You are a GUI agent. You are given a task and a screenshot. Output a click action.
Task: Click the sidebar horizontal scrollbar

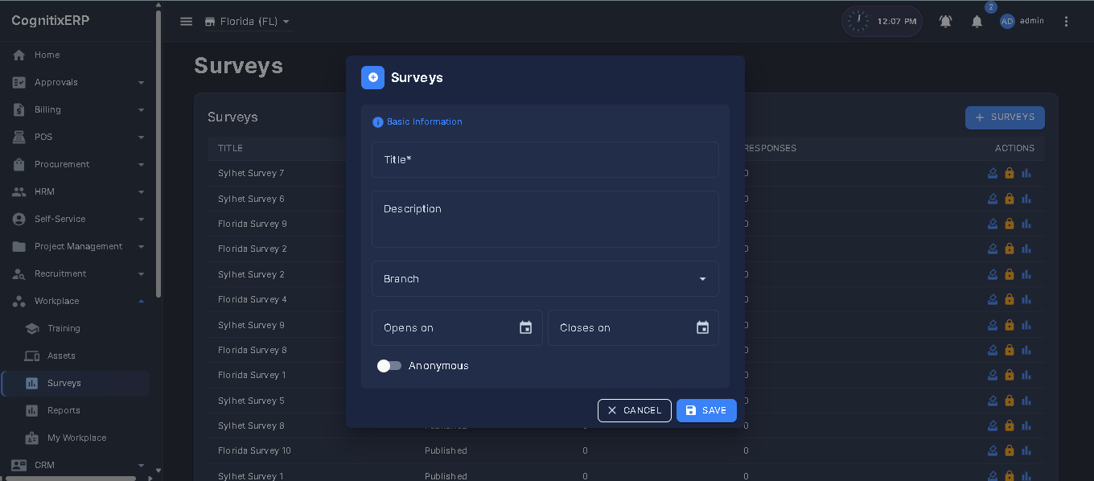click(x=70, y=478)
